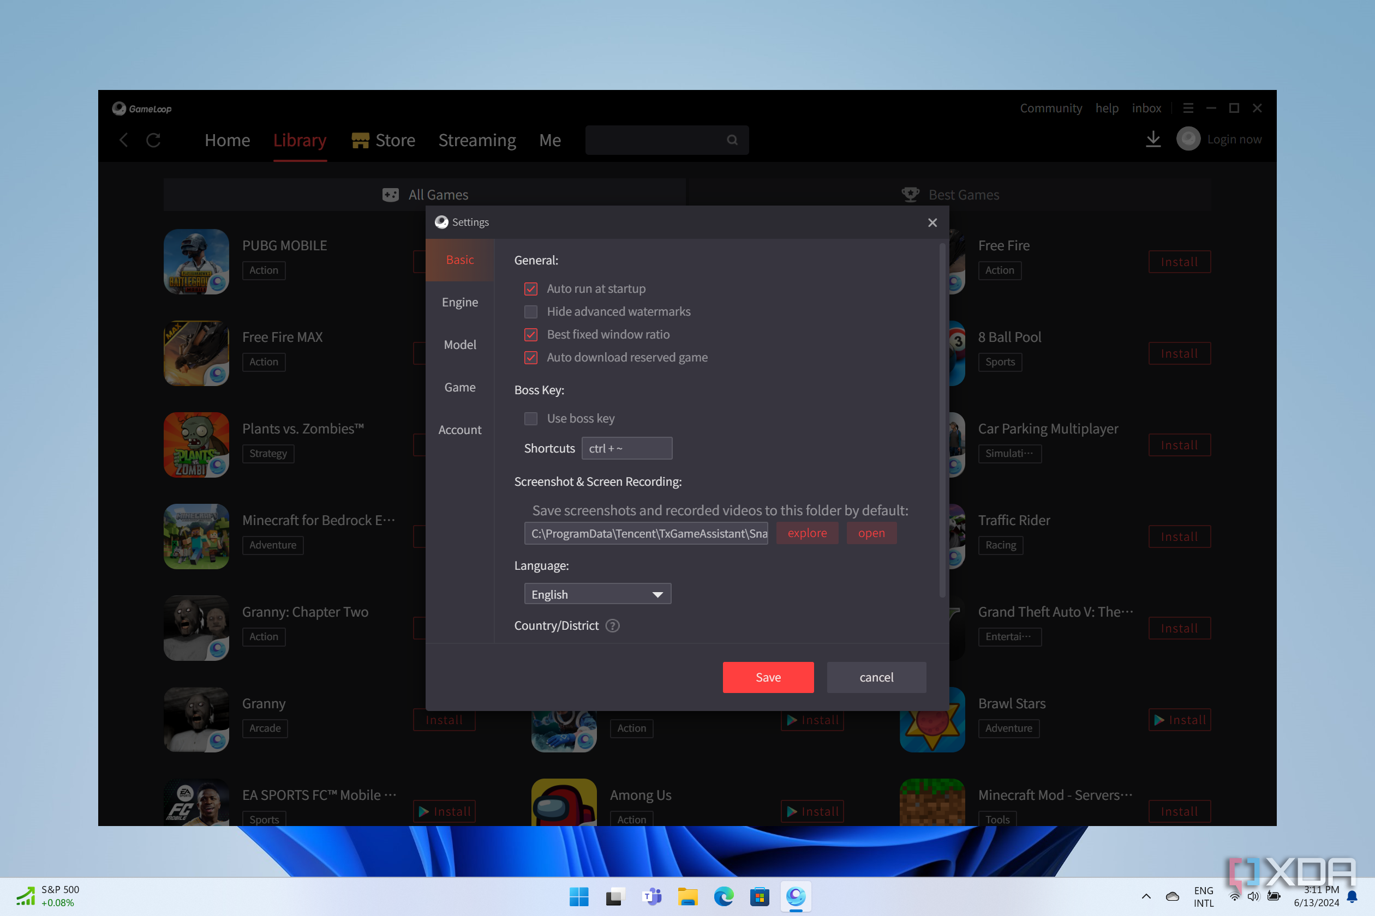The image size is (1375, 916).
Task: Open Plants vs. Zombies game icon
Action: coord(196,445)
